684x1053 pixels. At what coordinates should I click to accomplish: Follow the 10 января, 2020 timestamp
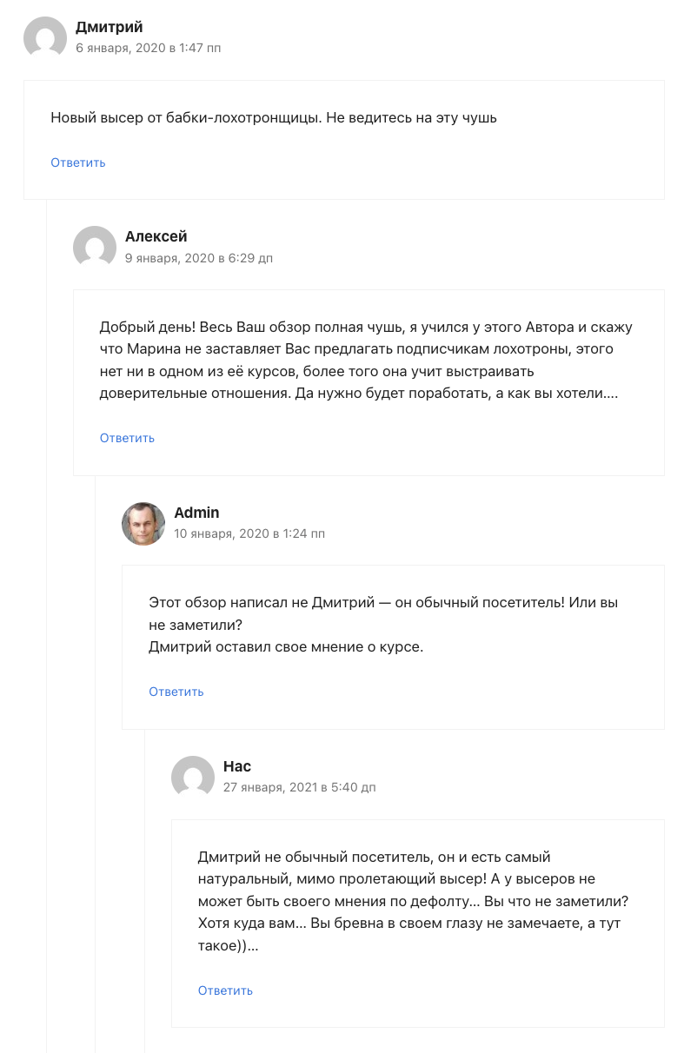tap(249, 533)
